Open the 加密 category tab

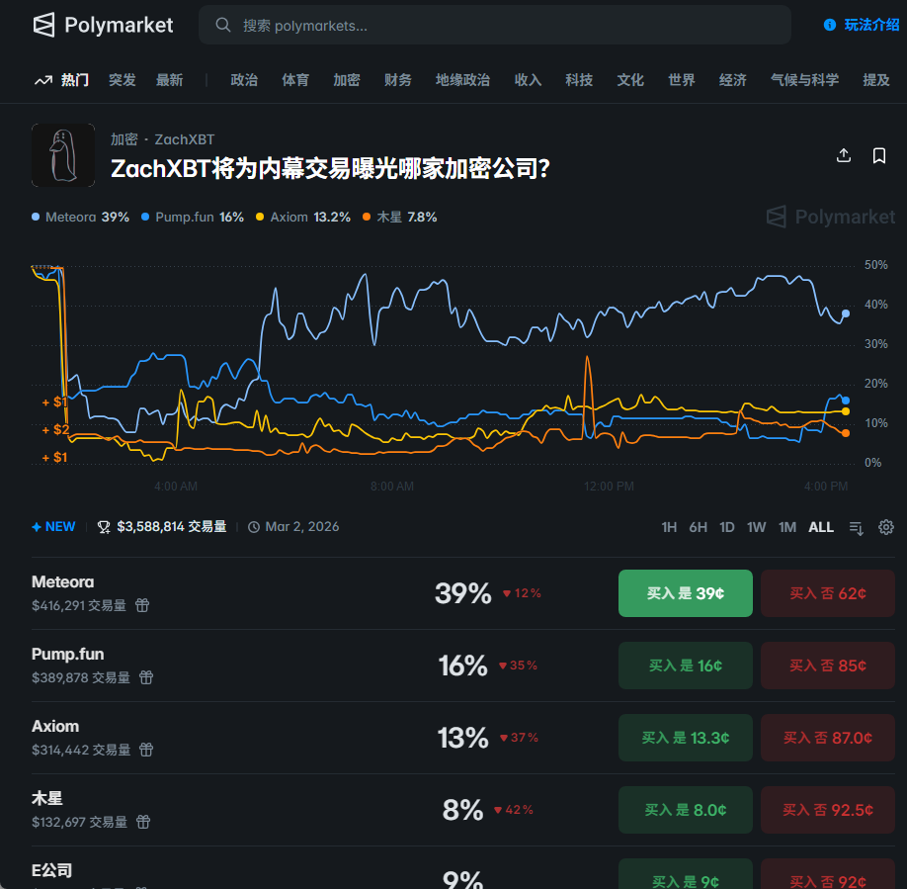[347, 80]
